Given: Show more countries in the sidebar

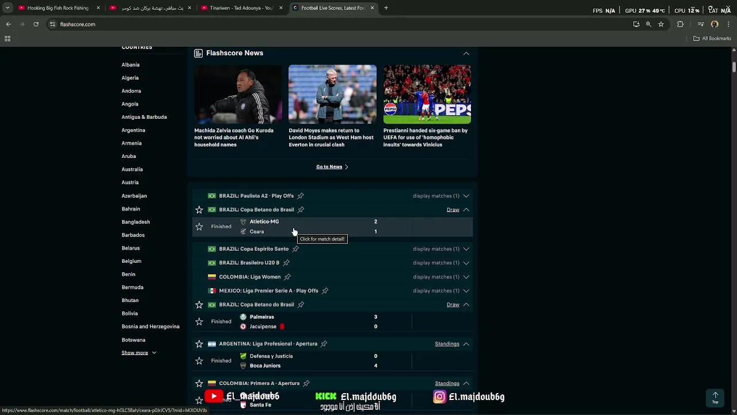Looking at the screenshot, I should pyautogui.click(x=139, y=353).
